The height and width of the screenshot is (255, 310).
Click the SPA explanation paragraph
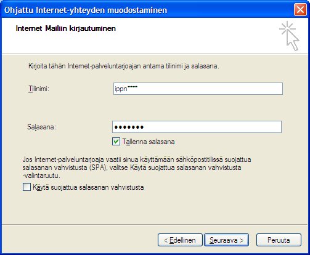click(137, 168)
